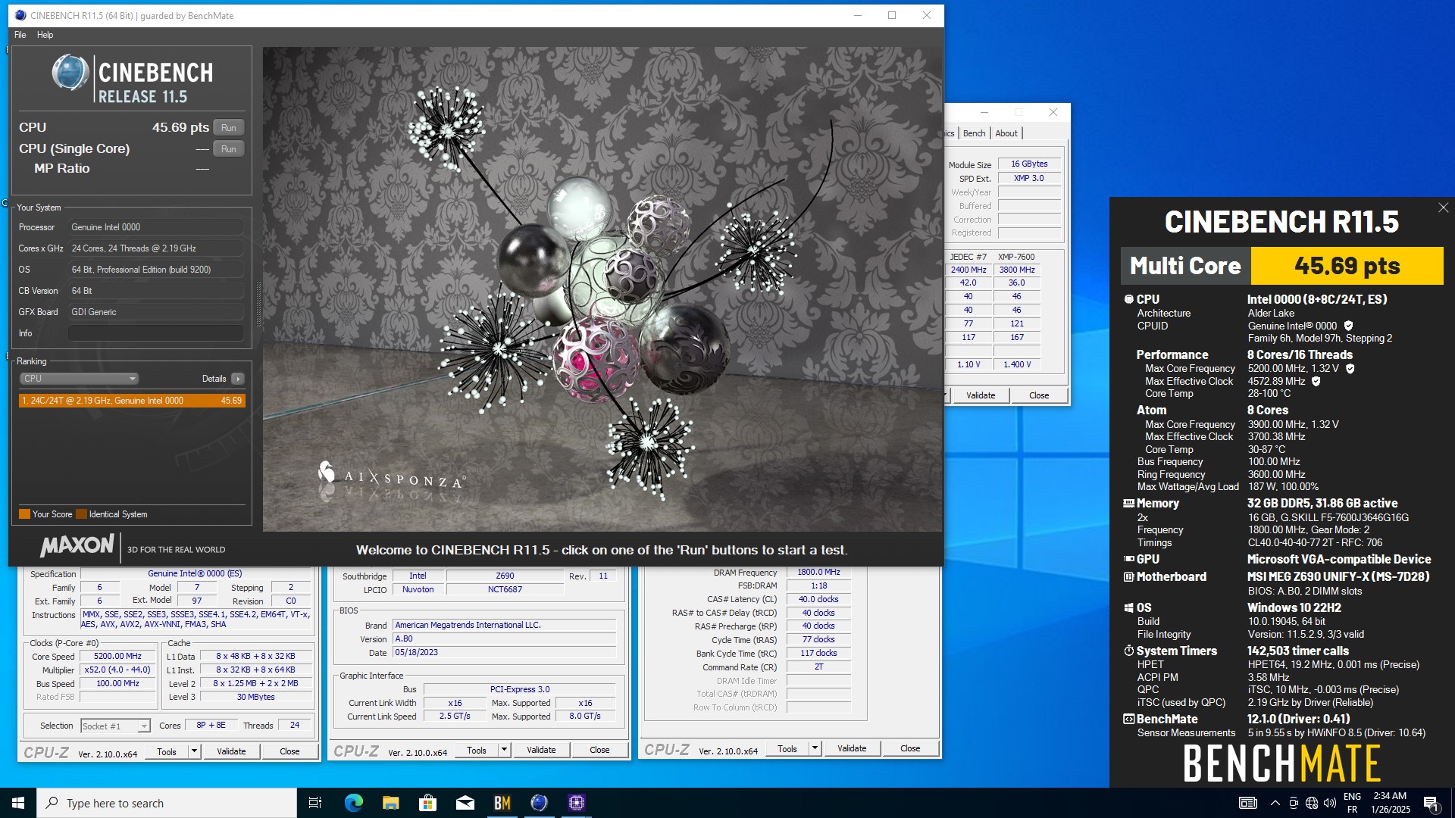Open Task View from the taskbar

[315, 803]
